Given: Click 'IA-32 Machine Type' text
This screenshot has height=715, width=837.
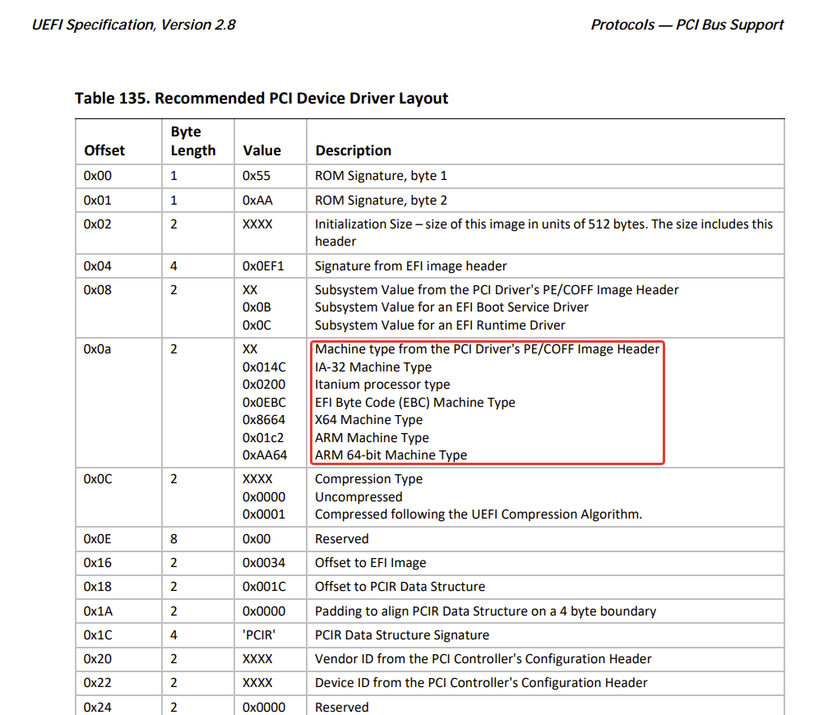Looking at the screenshot, I should 373,367.
